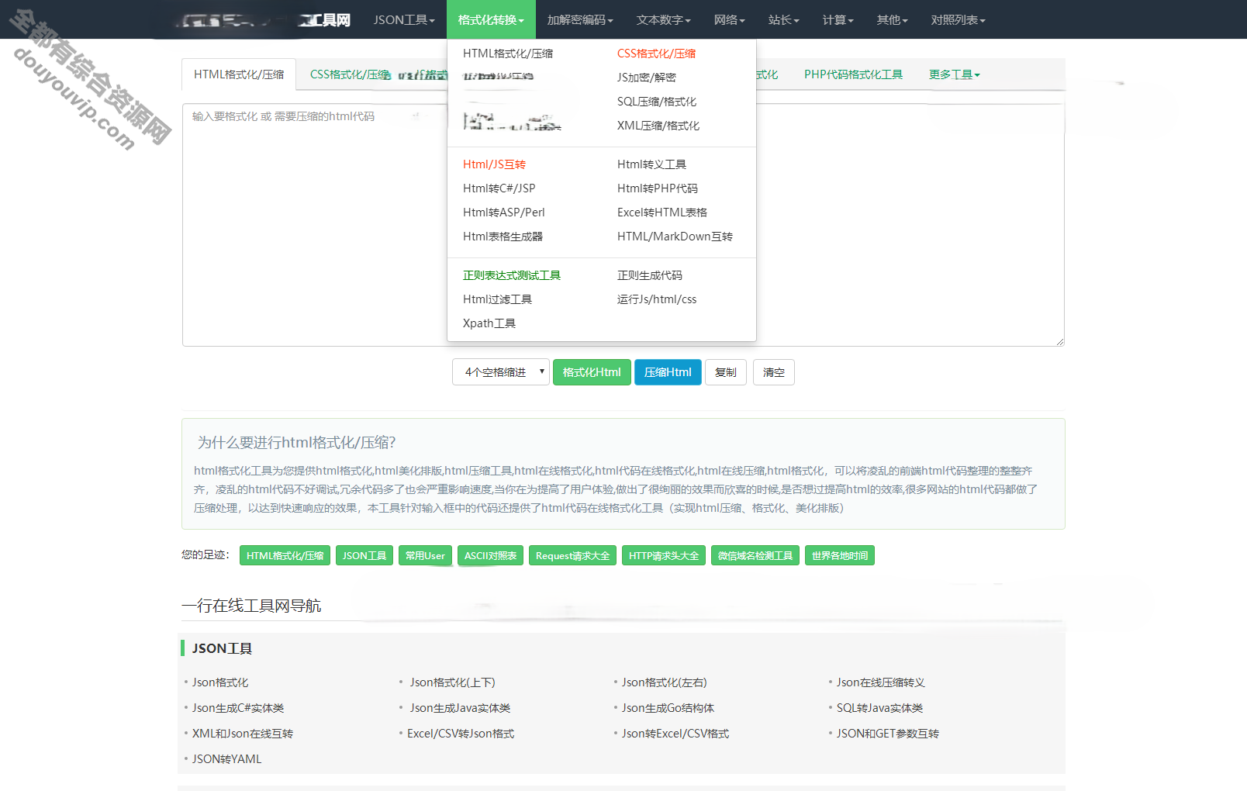Select Html转ASP/Perl menu entry
The image size is (1247, 791).
point(504,212)
